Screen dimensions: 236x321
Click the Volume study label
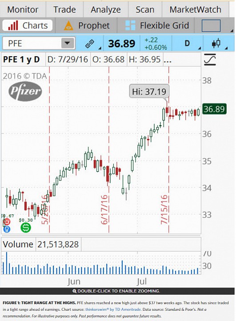18,244
